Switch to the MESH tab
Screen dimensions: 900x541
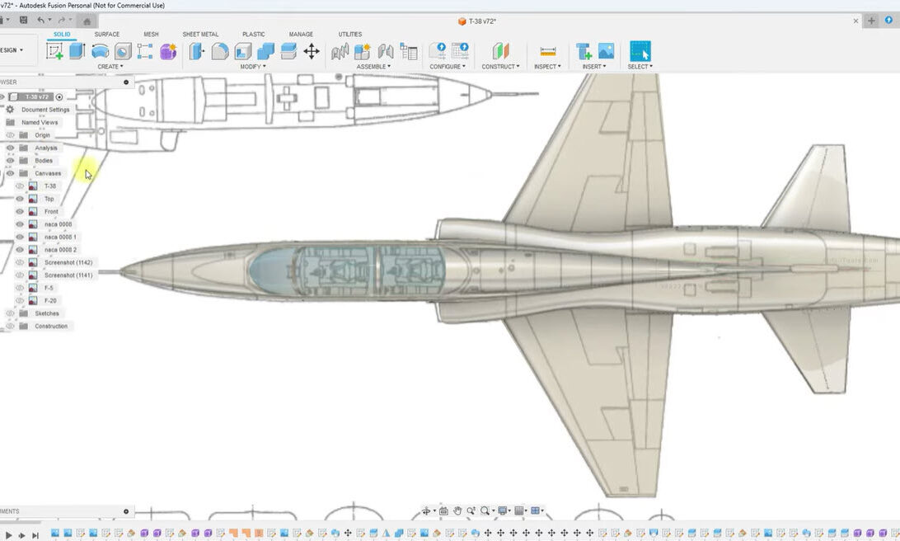tap(151, 35)
